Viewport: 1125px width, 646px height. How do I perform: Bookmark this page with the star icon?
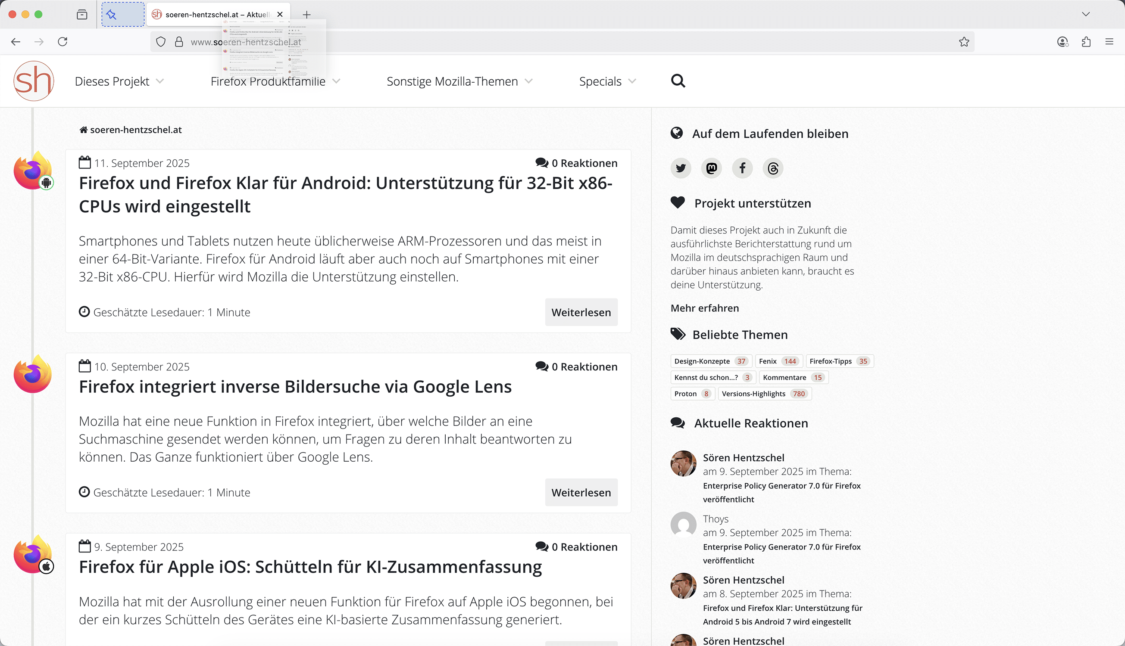(x=964, y=42)
